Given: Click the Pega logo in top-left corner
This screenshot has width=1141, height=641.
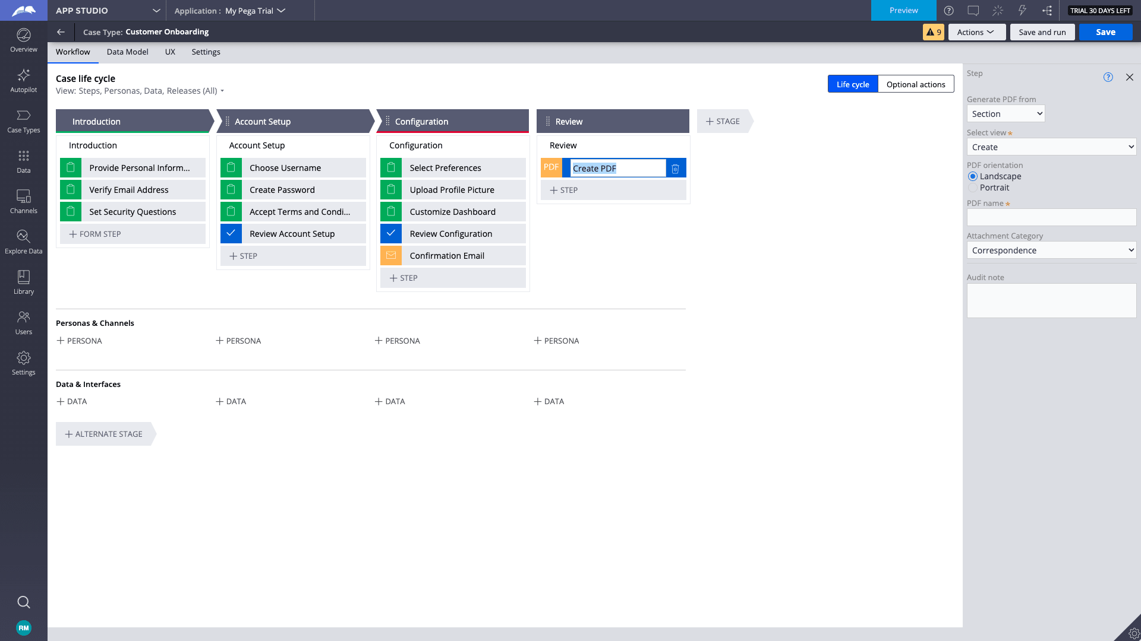Looking at the screenshot, I should point(24,11).
